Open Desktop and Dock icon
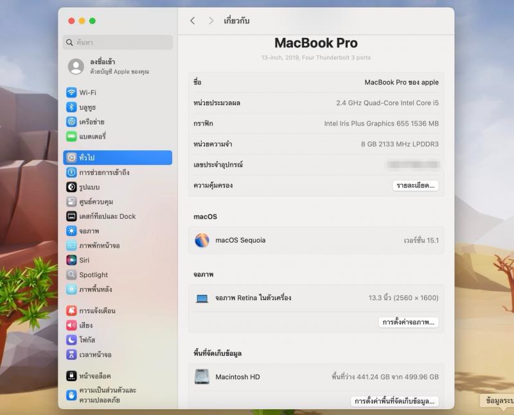The image size is (514, 415). 71,216
